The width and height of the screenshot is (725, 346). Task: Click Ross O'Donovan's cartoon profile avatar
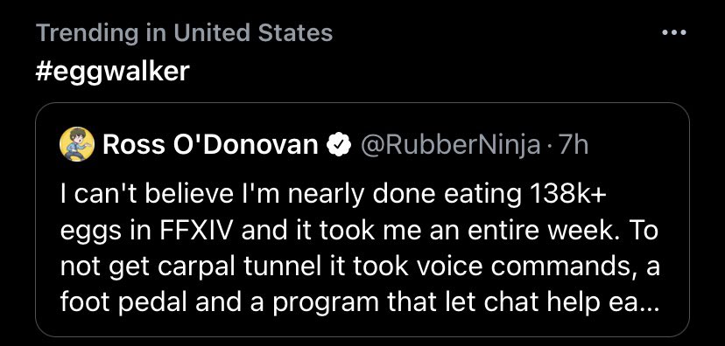coord(77,144)
